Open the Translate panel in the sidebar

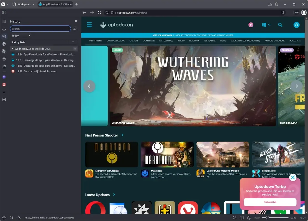click(x=4, y=51)
